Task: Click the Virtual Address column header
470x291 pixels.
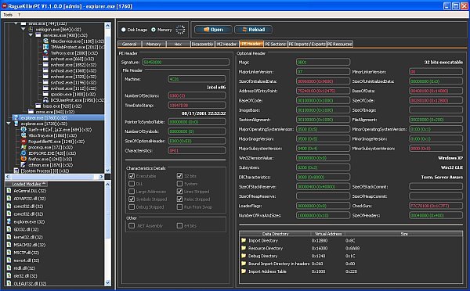Action: click(328, 234)
